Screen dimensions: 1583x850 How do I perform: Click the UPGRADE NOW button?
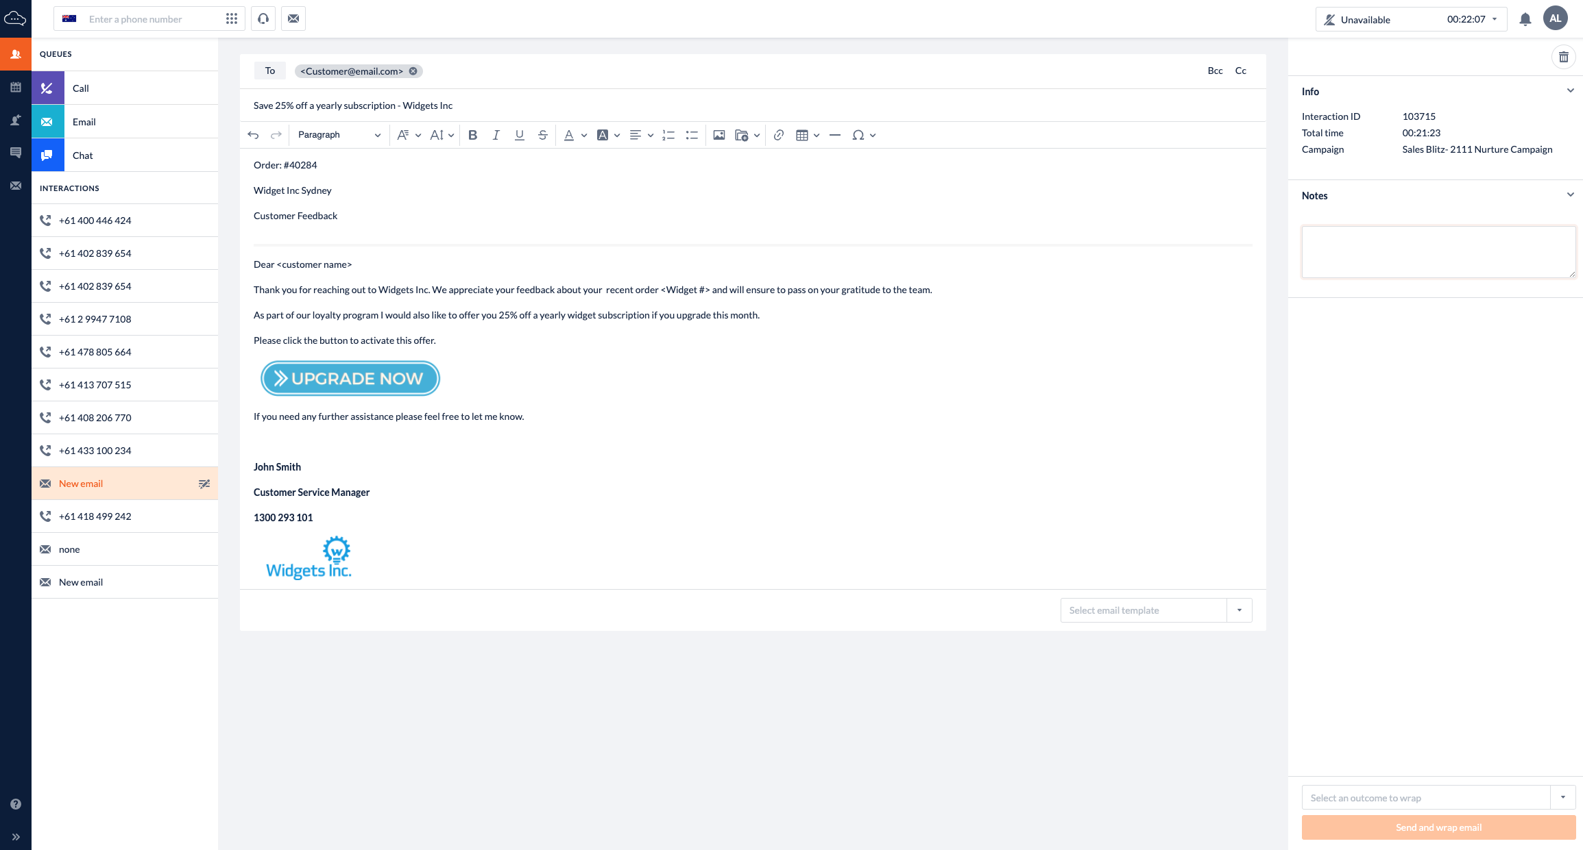tap(350, 378)
